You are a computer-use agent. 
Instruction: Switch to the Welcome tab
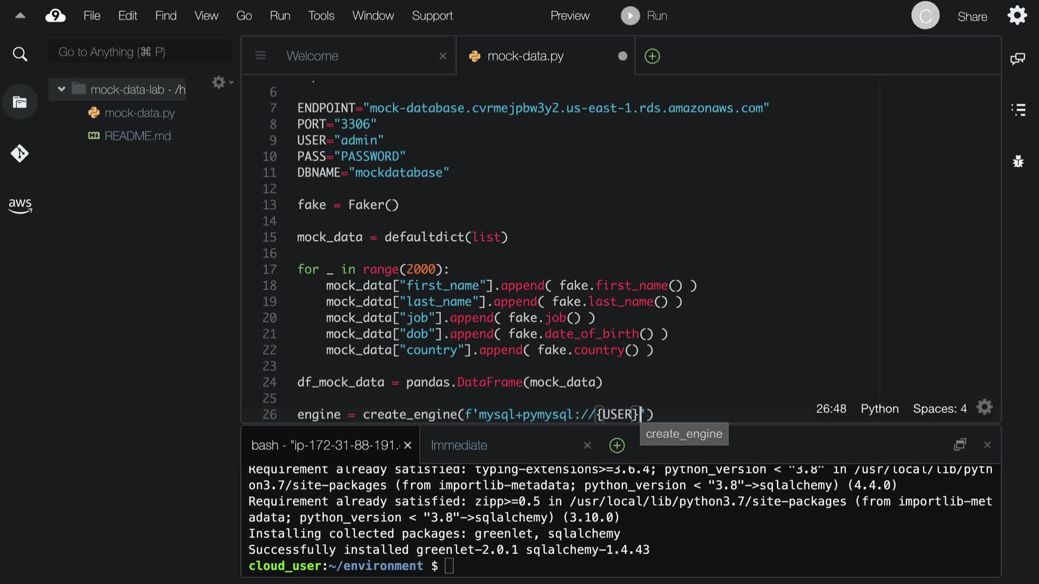[x=312, y=56]
